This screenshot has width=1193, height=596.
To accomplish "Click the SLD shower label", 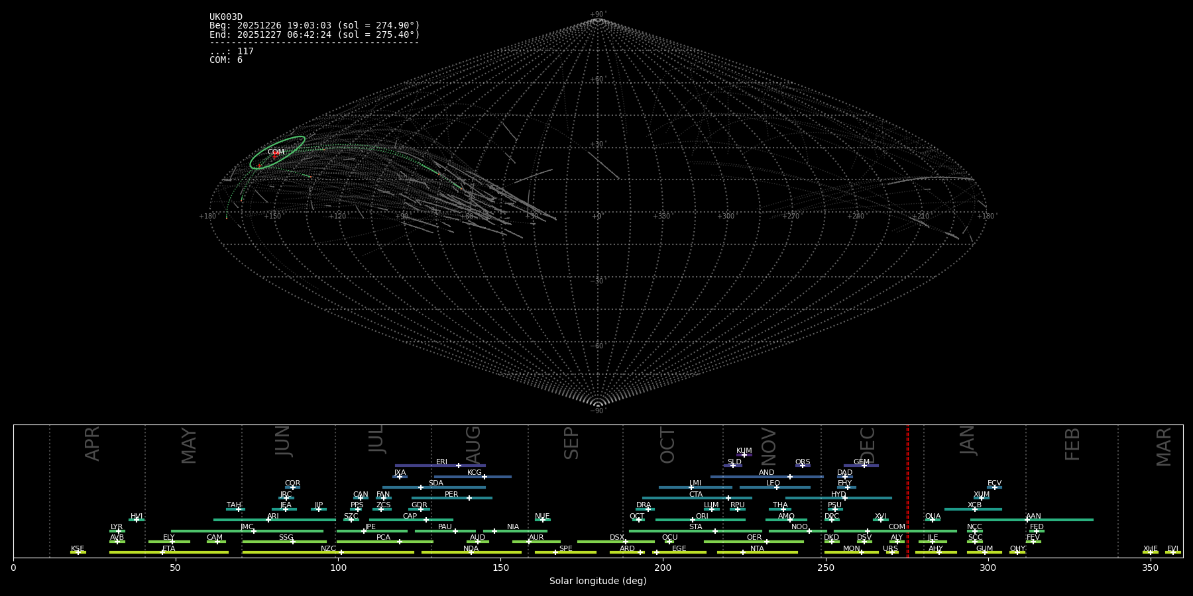I will click(x=734, y=462).
